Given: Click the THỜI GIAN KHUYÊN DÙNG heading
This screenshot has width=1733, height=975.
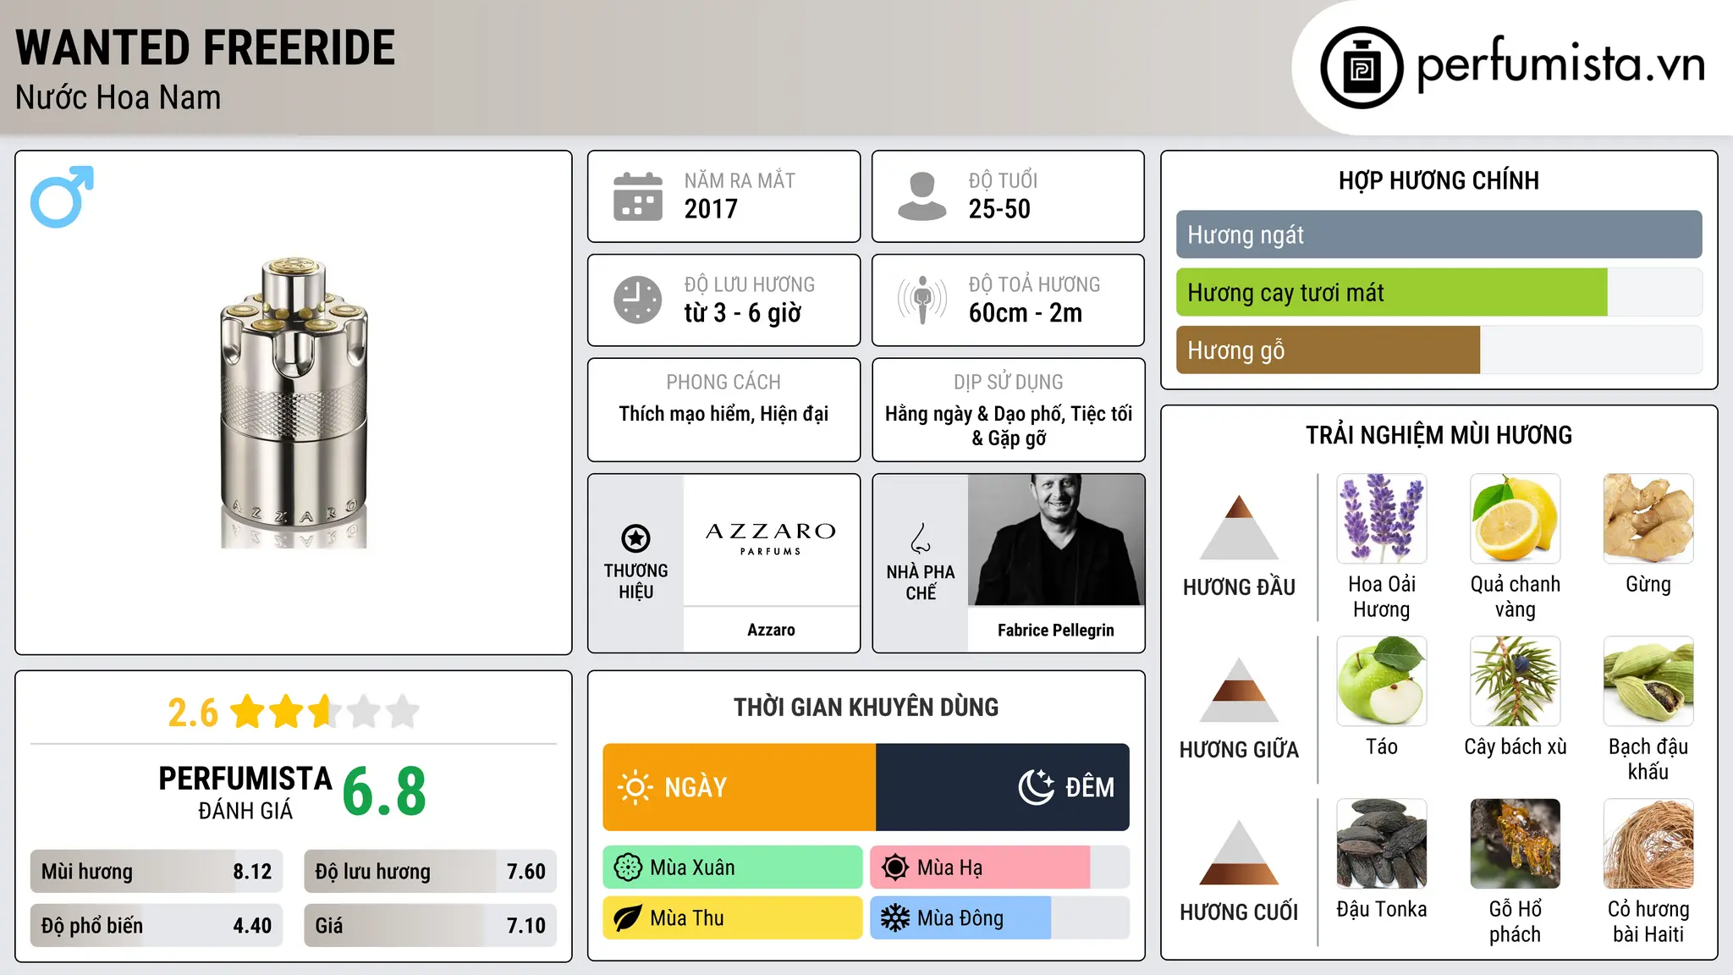Looking at the screenshot, I should (x=866, y=707).
